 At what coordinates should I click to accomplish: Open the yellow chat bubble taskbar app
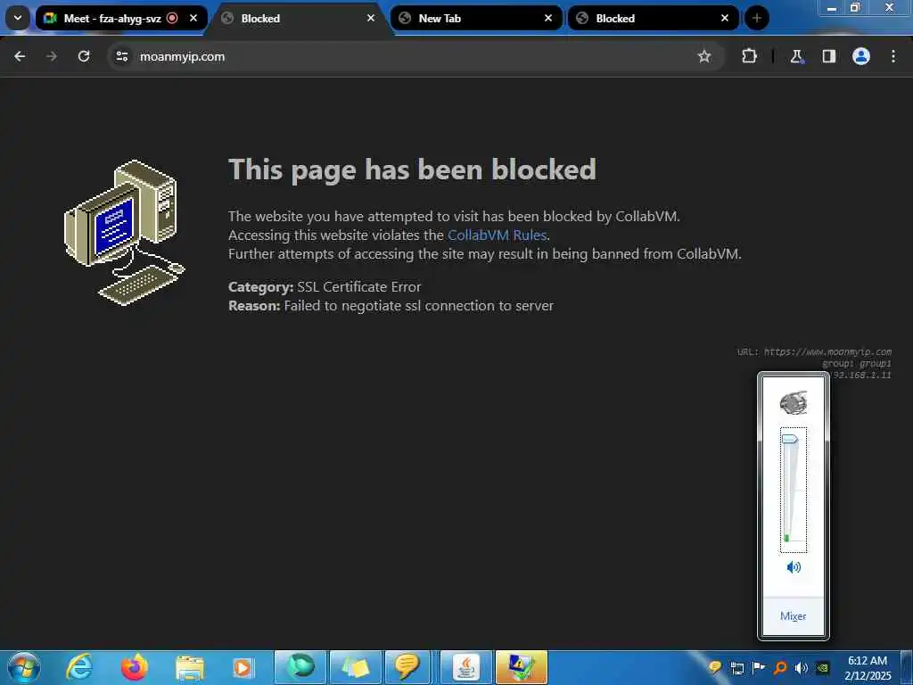coord(407,667)
